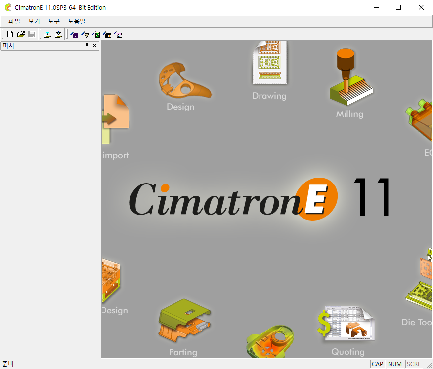Viewport: 433px width, 369px height.
Task: Launch the wizard with purple mold base icon
Action: 74,34
